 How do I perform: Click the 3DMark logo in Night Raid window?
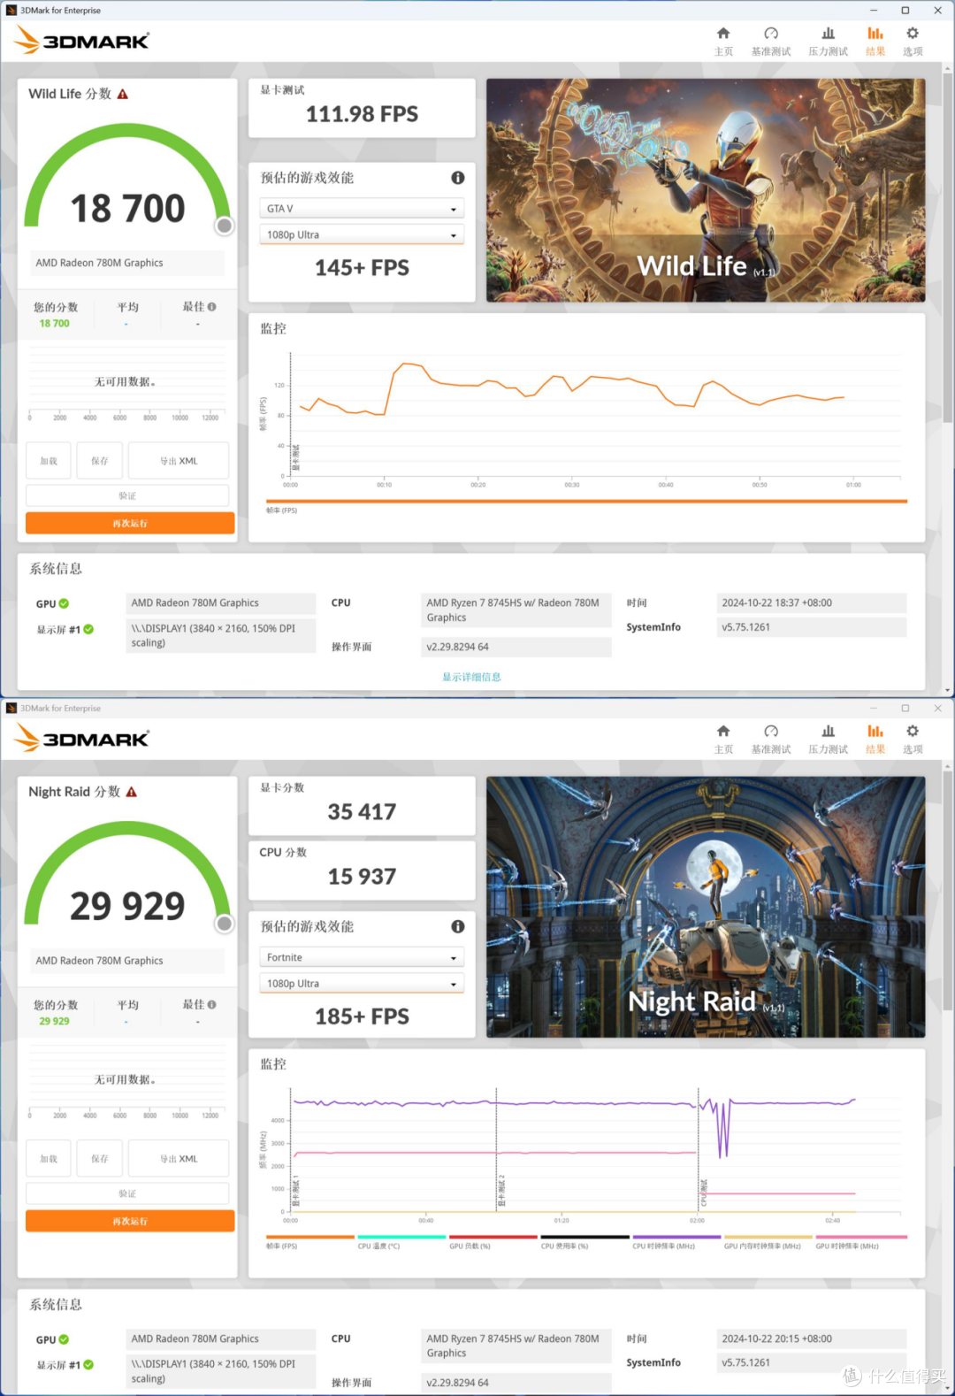[82, 739]
